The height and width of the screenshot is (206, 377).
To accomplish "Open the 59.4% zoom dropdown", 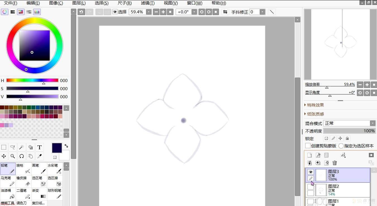I will pyautogui.click(x=149, y=12).
